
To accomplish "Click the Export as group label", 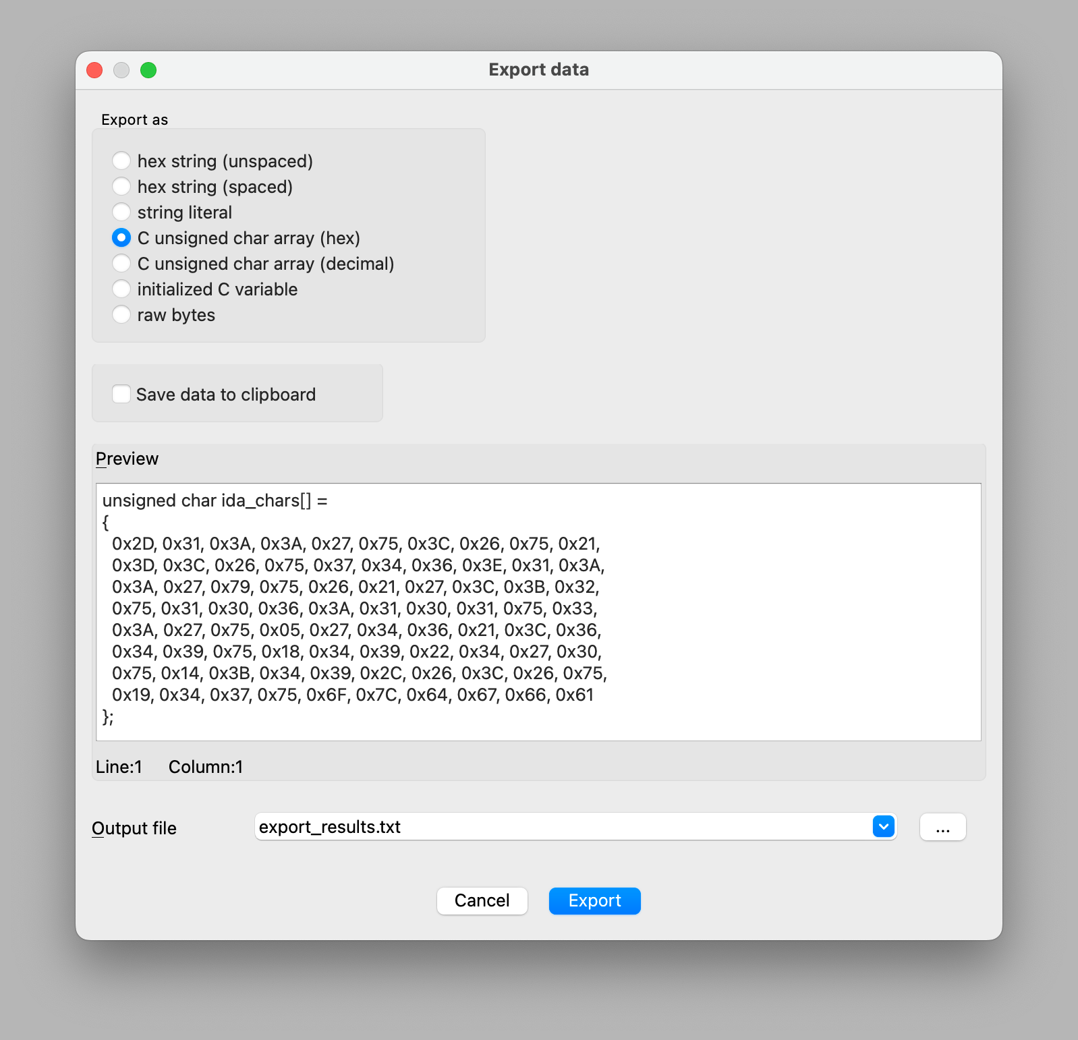I will point(134,120).
